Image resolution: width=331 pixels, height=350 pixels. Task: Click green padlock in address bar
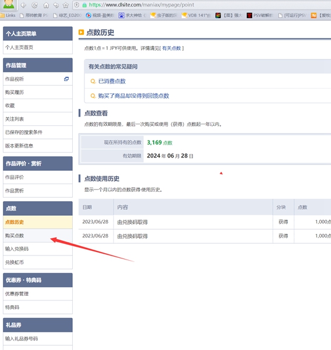[84, 5]
